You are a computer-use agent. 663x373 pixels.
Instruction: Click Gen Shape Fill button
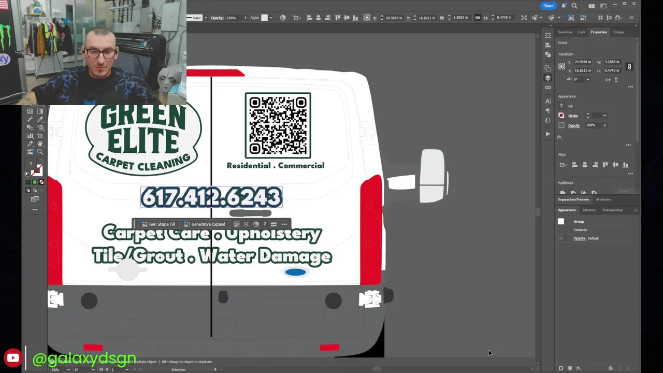pyautogui.click(x=158, y=224)
